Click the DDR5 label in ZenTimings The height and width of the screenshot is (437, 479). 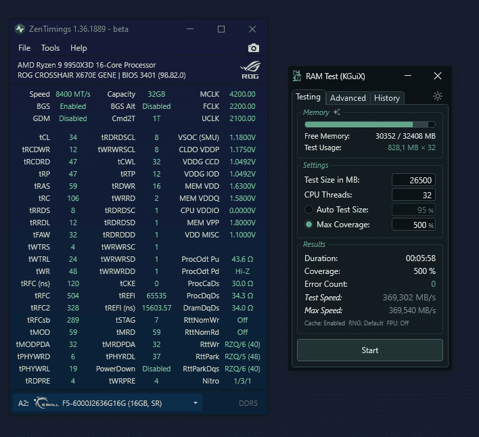coord(248,403)
